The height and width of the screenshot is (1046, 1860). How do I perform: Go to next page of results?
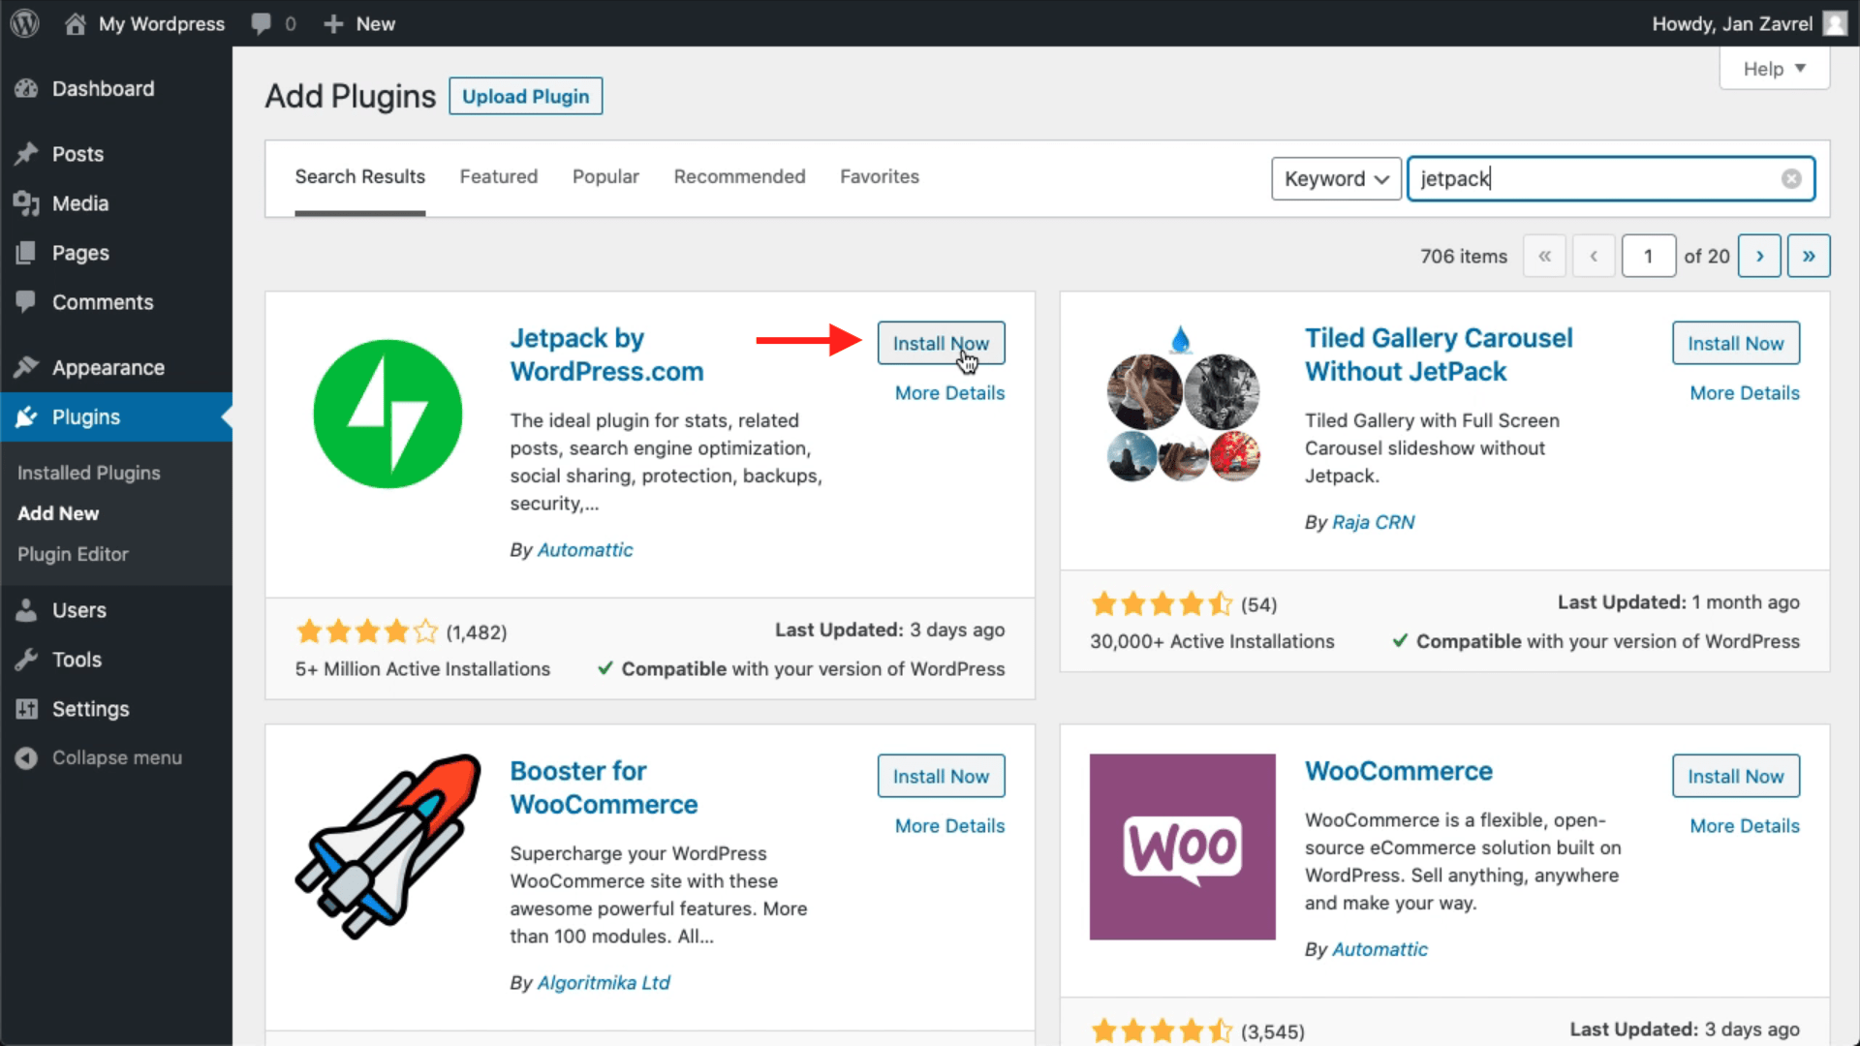[1759, 257]
